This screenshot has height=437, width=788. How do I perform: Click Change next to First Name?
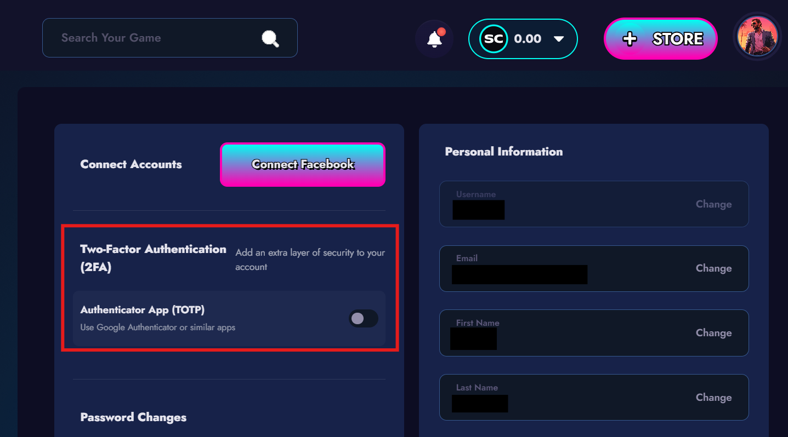pyautogui.click(x=713, y=333)
